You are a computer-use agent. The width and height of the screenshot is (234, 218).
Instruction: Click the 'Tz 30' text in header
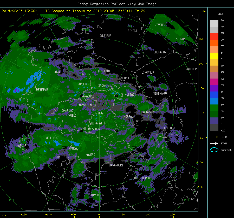click(x=140, y=11)
